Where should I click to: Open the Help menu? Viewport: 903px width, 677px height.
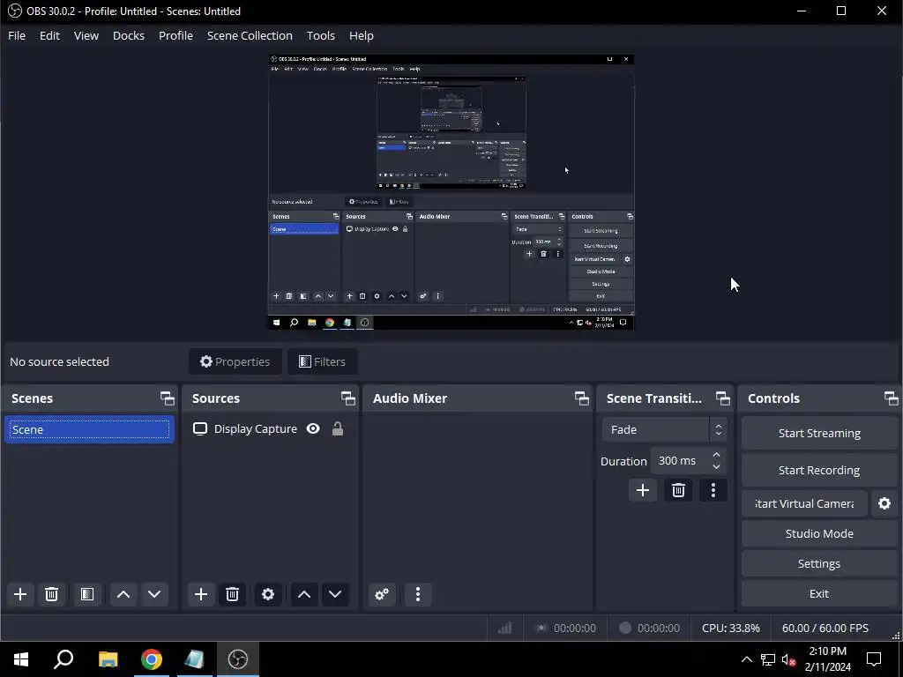pos(361,35)
